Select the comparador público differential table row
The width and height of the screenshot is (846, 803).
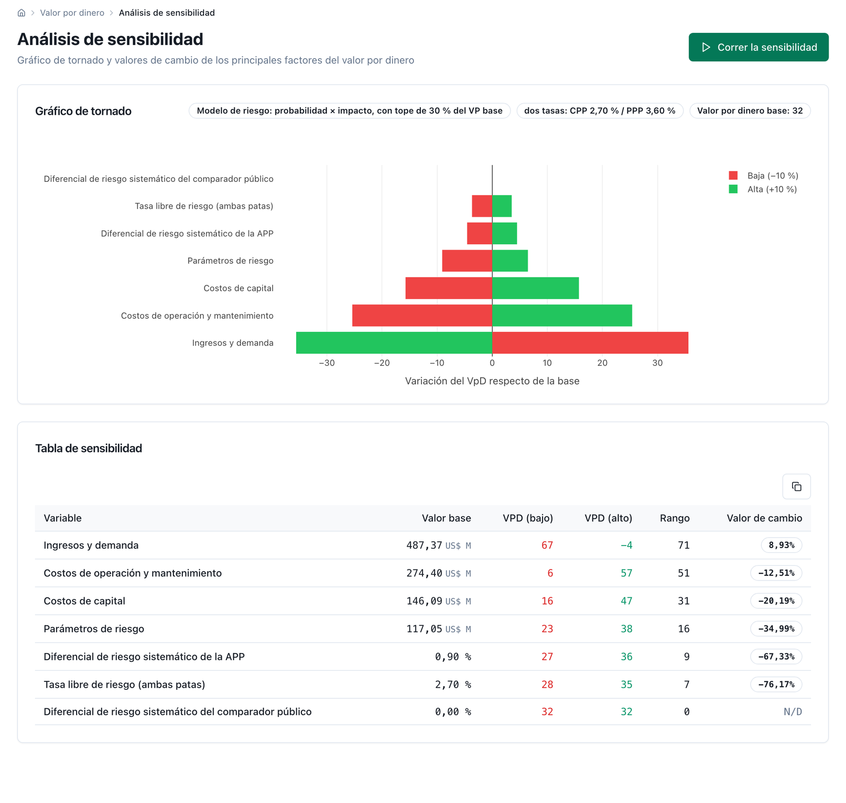click(x=178, y=712)
